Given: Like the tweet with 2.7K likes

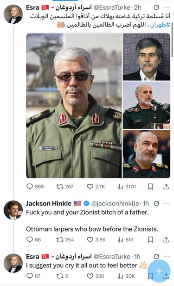Looking at the screenshot, I should 96,186.
